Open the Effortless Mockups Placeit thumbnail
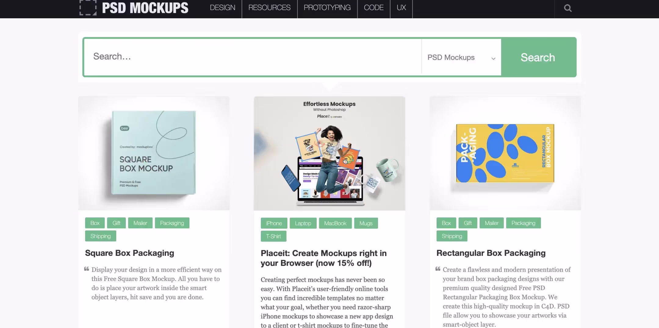Screen dimensions: 659x328 [x=329, y=153]
